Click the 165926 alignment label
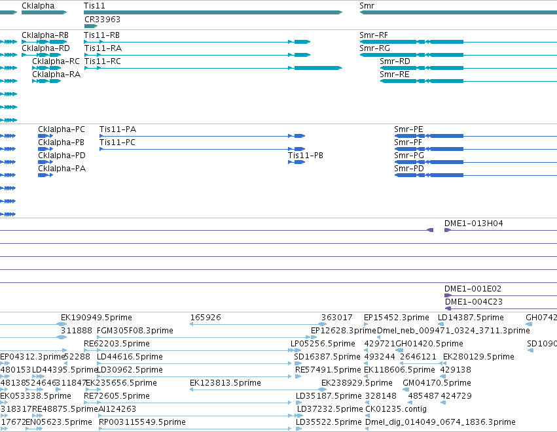The width and height of the screenshot is (557, 432). click(206, 318)
